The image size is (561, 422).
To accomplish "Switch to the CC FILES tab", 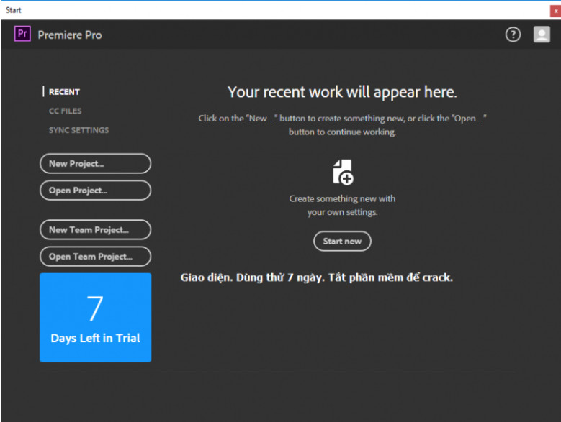I will [x=65, y=111].
